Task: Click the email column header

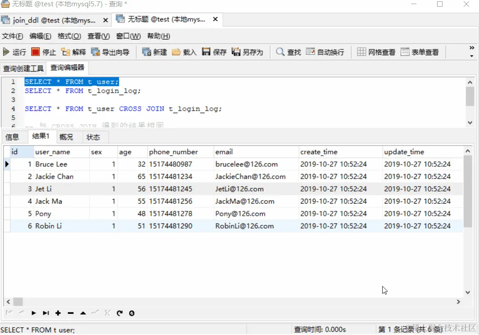Action: 256,152
